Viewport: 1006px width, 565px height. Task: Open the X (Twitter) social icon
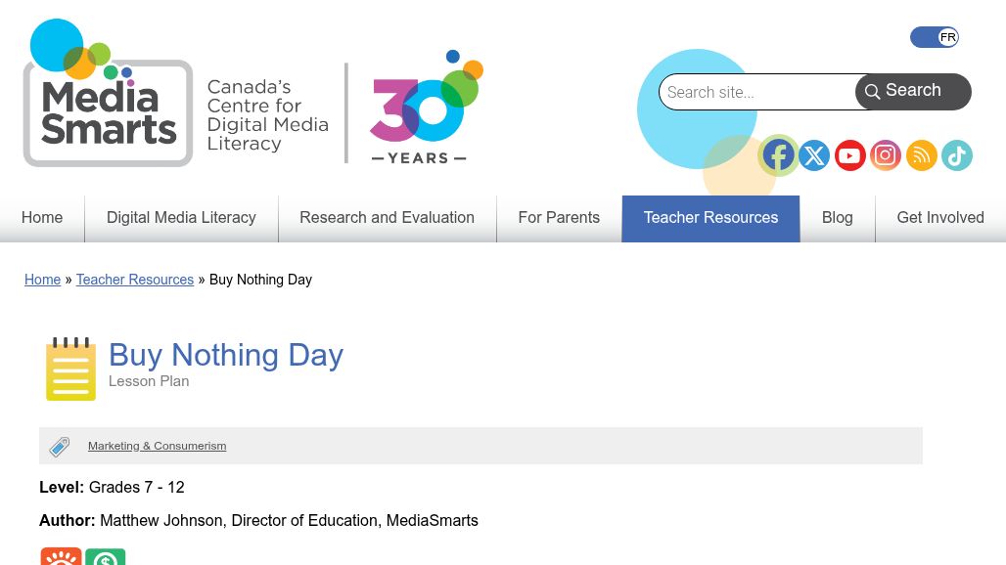[814, 155]
